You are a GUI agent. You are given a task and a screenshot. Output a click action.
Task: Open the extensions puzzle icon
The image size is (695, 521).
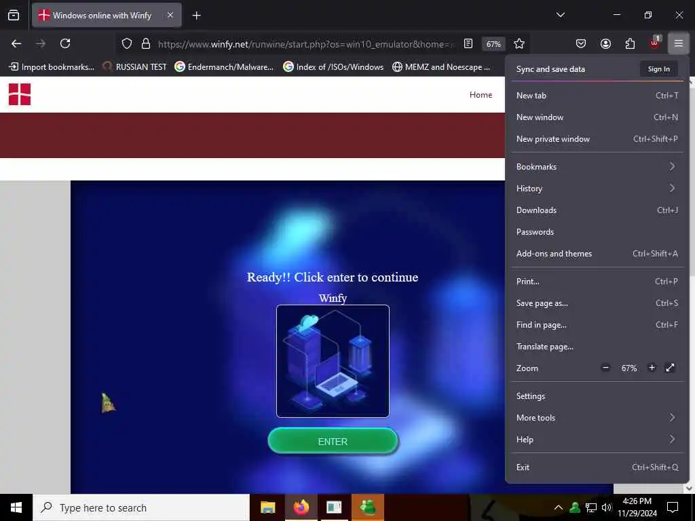pos(630,43)
